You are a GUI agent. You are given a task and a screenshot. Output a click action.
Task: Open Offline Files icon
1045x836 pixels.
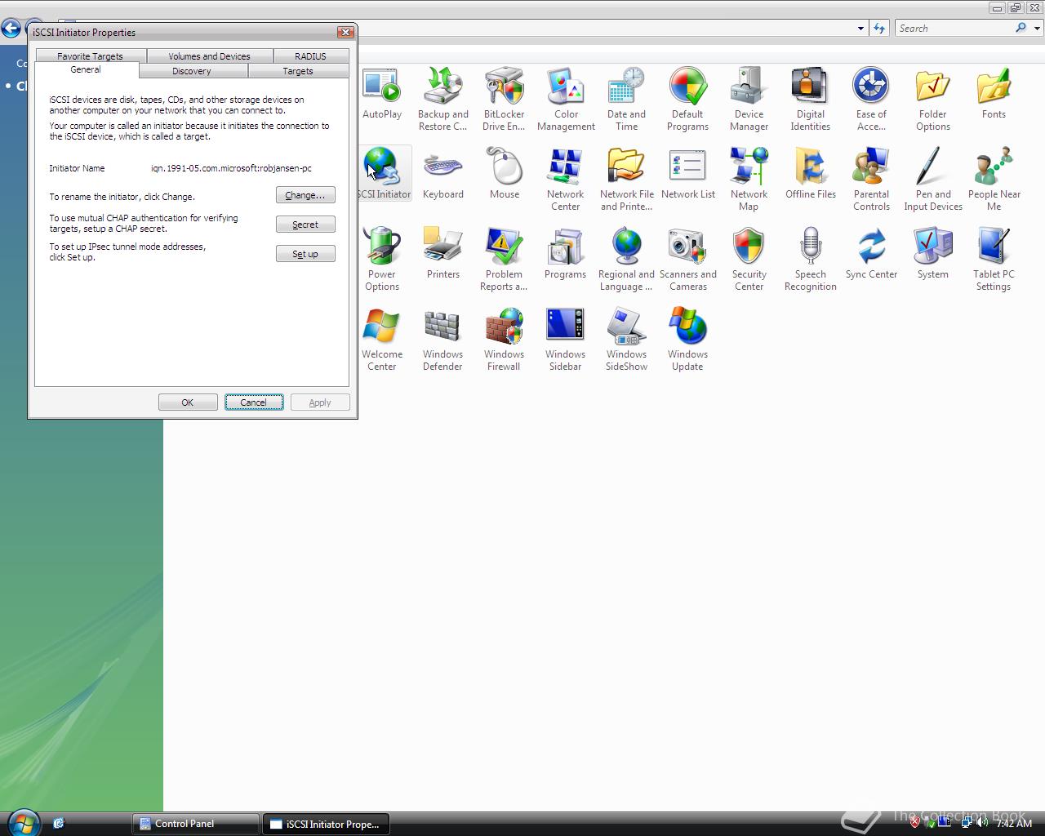pyautogui.click(x=811, y=173)
